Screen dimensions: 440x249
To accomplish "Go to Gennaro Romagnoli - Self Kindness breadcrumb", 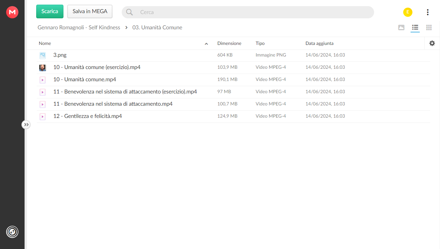I will 79,27.
